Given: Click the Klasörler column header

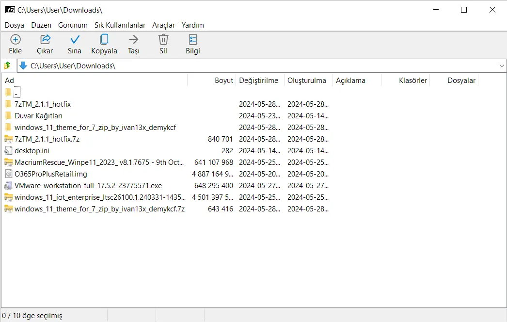Looking at the screenshot, I should coord(406,80).
